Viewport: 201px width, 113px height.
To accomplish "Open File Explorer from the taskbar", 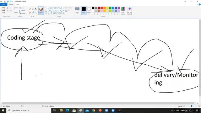I will pos(61,110).
